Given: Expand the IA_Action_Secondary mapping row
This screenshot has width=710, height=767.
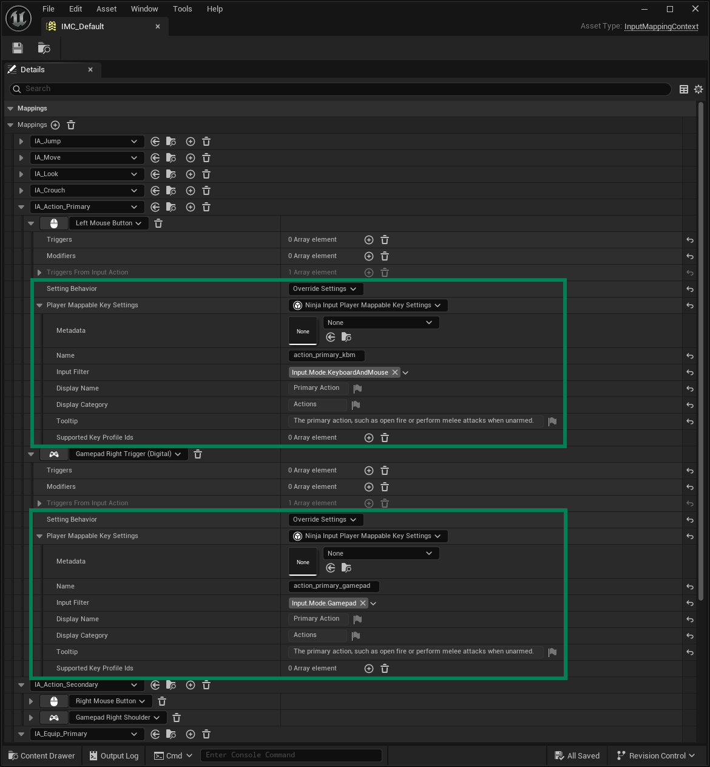Looking at the screenshot, I should click(x=21, y=685).
